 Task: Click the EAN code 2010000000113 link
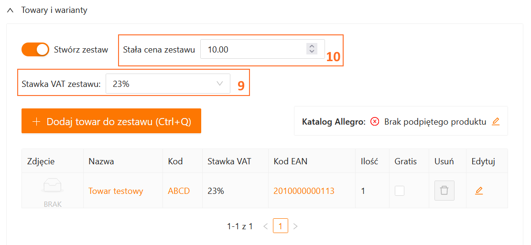(303, 191)
